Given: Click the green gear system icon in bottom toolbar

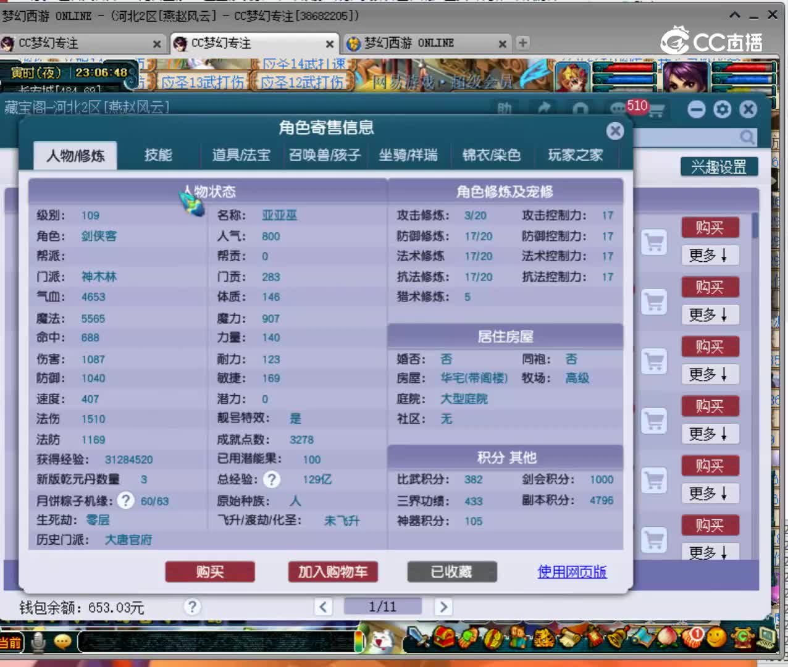Looking at the screenshot, I should (x=742, y=637).
